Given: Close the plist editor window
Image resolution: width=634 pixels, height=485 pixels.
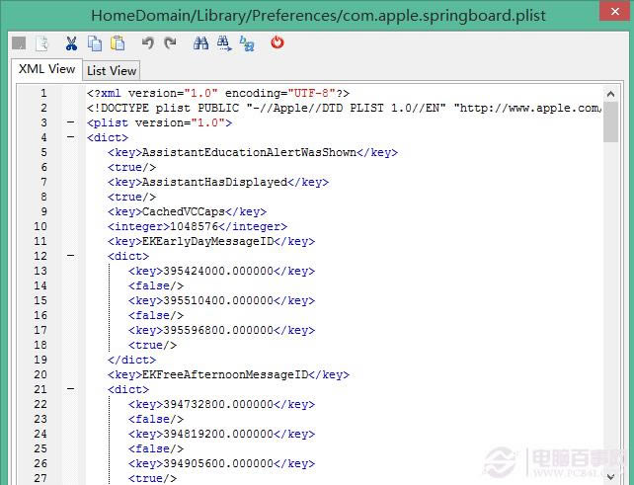Looking at the screenshot, I should point(614,11).
